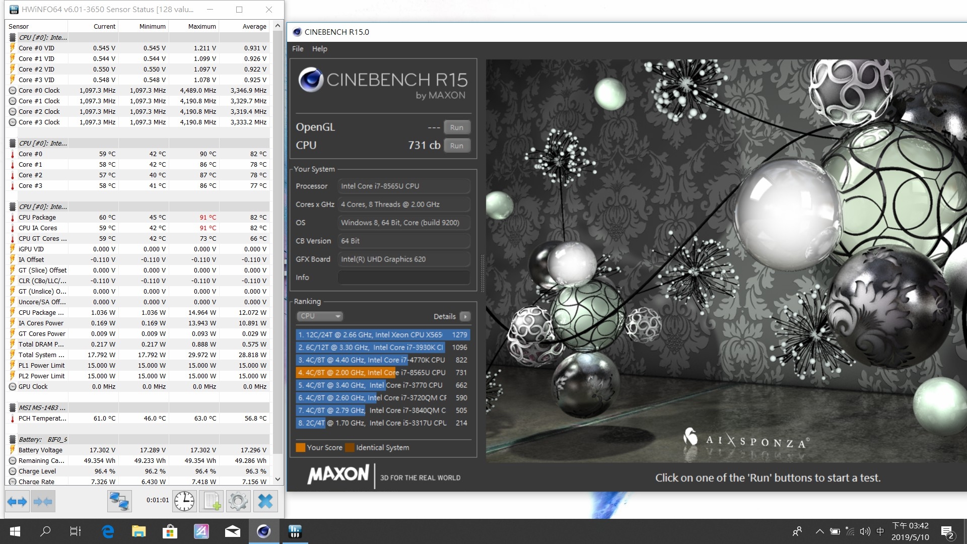Select the PCH Temperature row

tap(137, 418)
